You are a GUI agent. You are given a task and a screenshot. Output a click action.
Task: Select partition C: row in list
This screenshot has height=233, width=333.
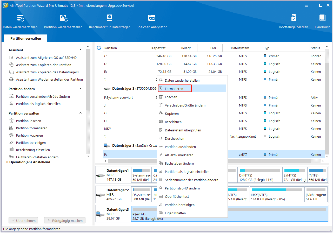(214, 56)
